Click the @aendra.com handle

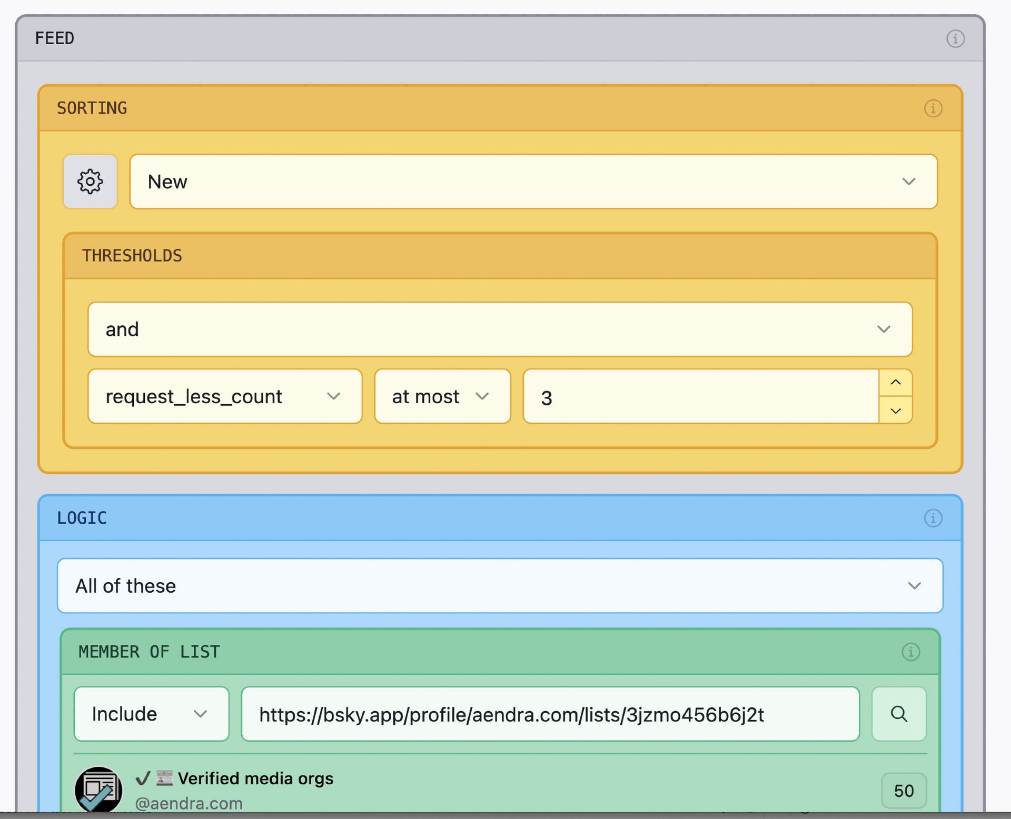click(x=189, y=803)
